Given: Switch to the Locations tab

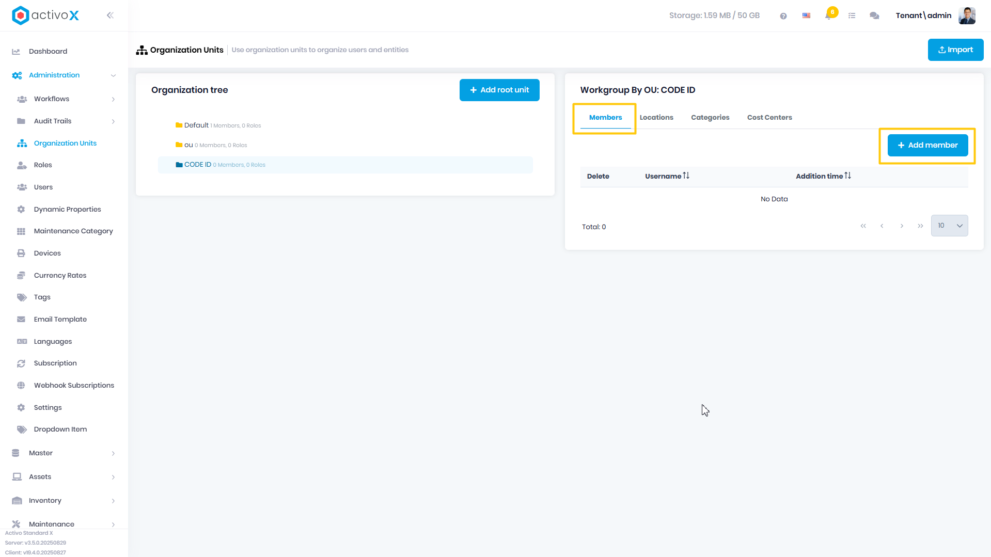Looking at the screenshot, I should click(x=656, y=118).
